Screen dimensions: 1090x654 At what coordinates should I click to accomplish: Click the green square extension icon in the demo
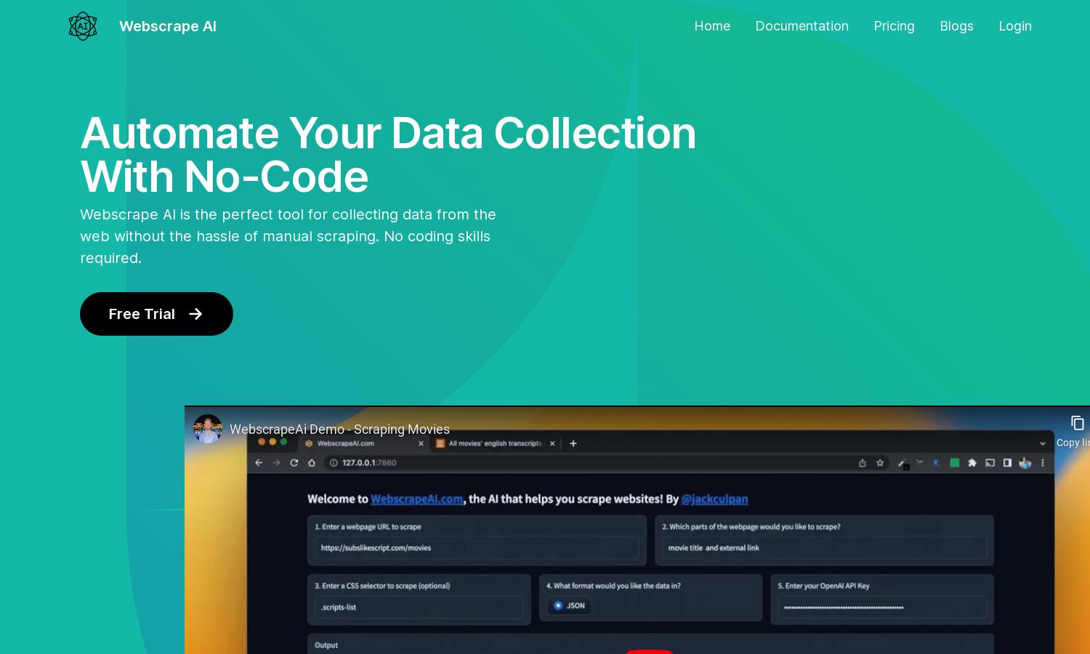click(x=955, y=463)
